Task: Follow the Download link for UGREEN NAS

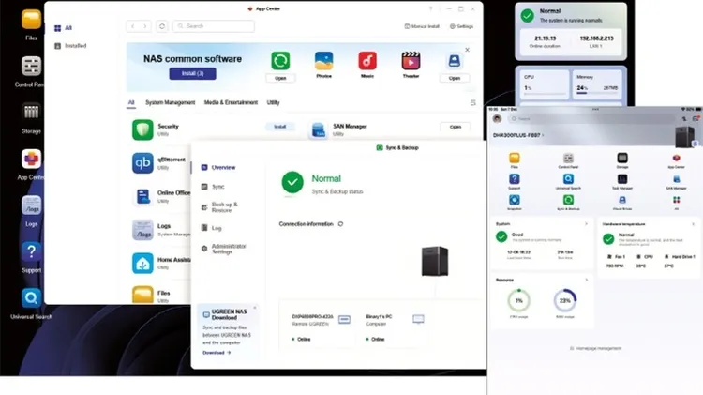Action: pos(216,353)
